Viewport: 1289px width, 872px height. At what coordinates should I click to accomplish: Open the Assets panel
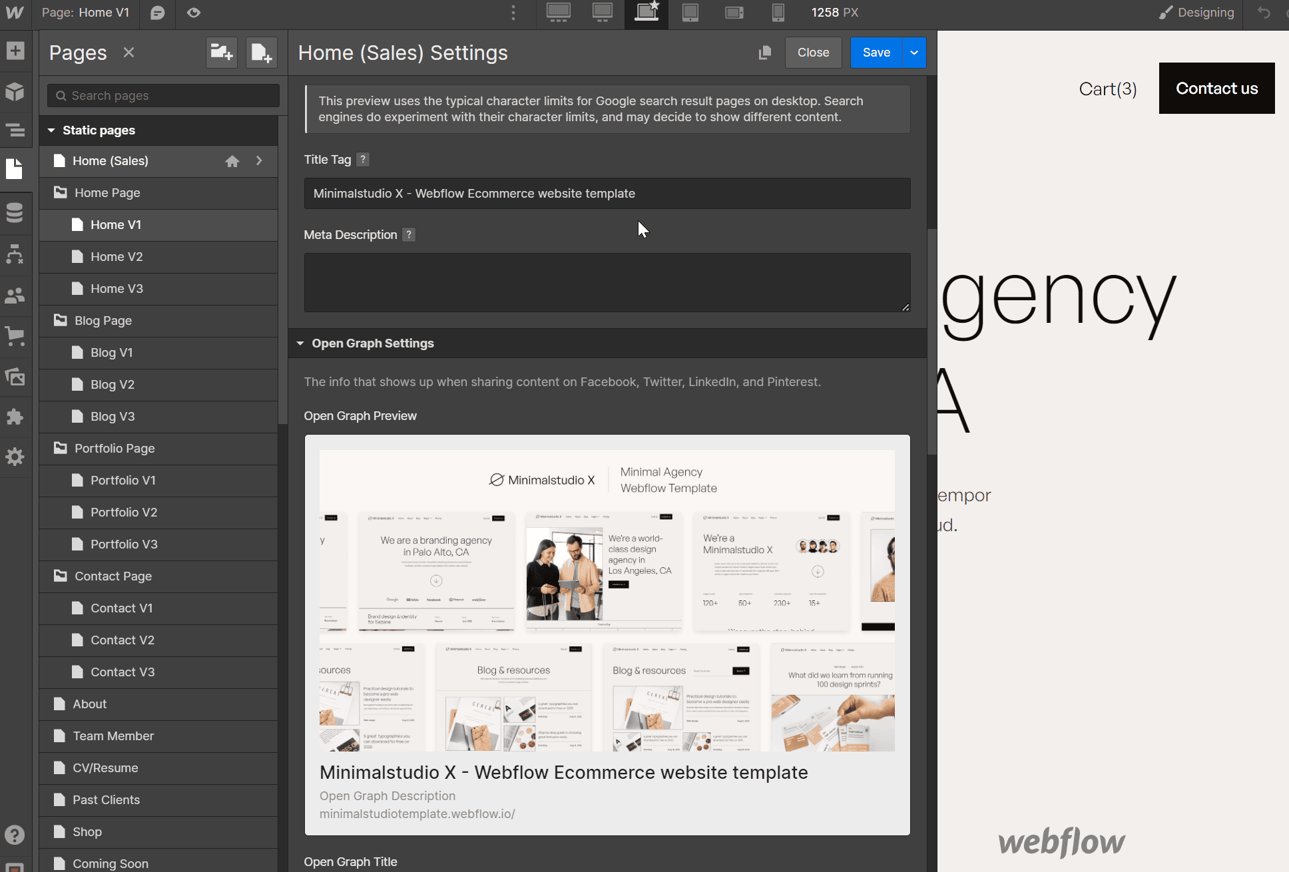point(15,377)
